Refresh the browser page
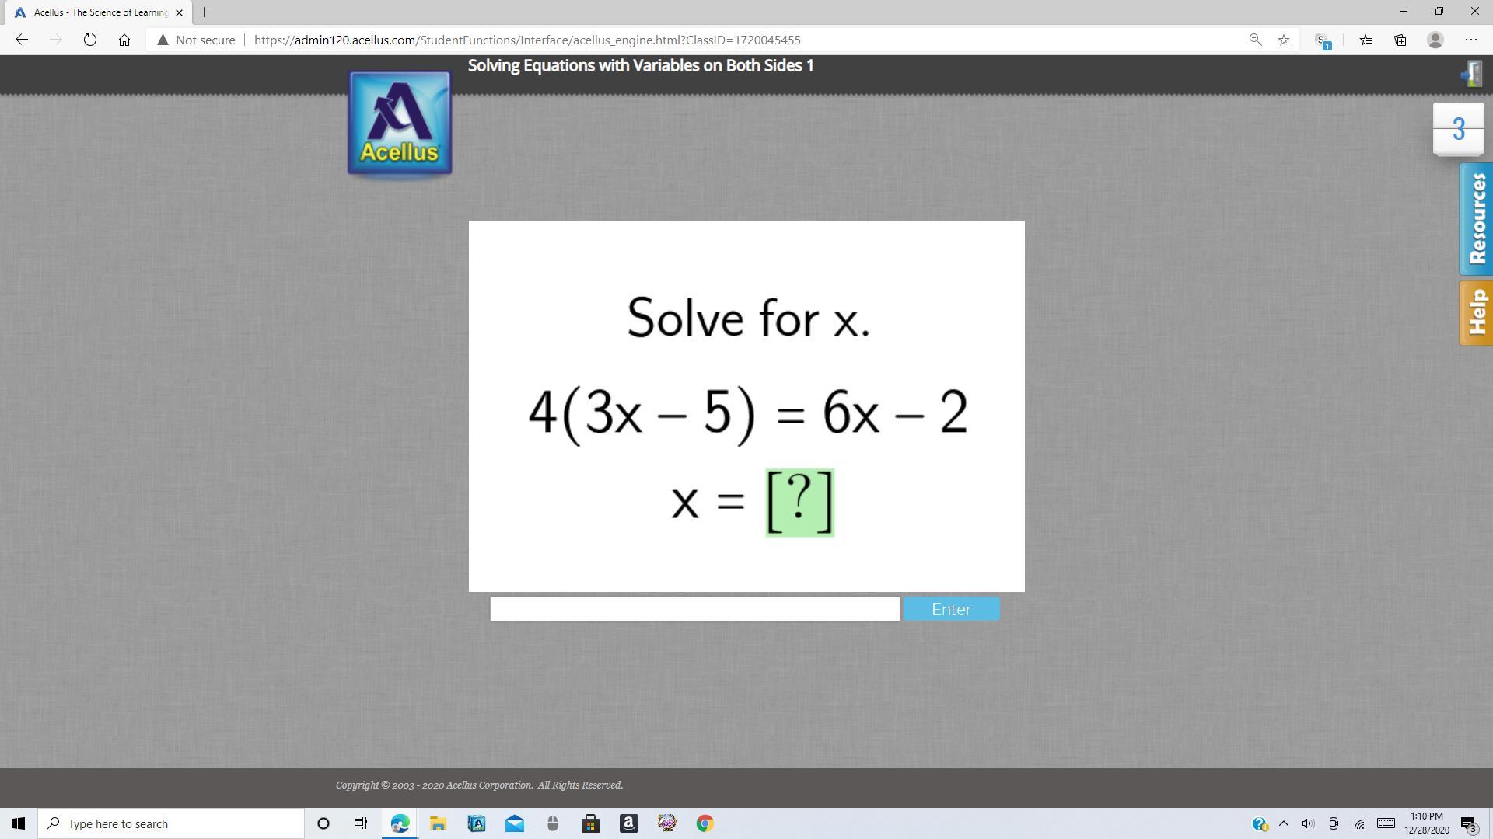Screen dimensions: 1493x839 [90, 40]
